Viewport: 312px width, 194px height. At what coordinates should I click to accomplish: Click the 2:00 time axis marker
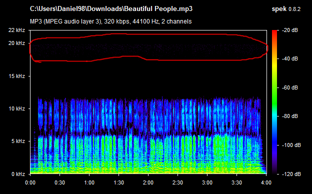click(x=148, y=182)
